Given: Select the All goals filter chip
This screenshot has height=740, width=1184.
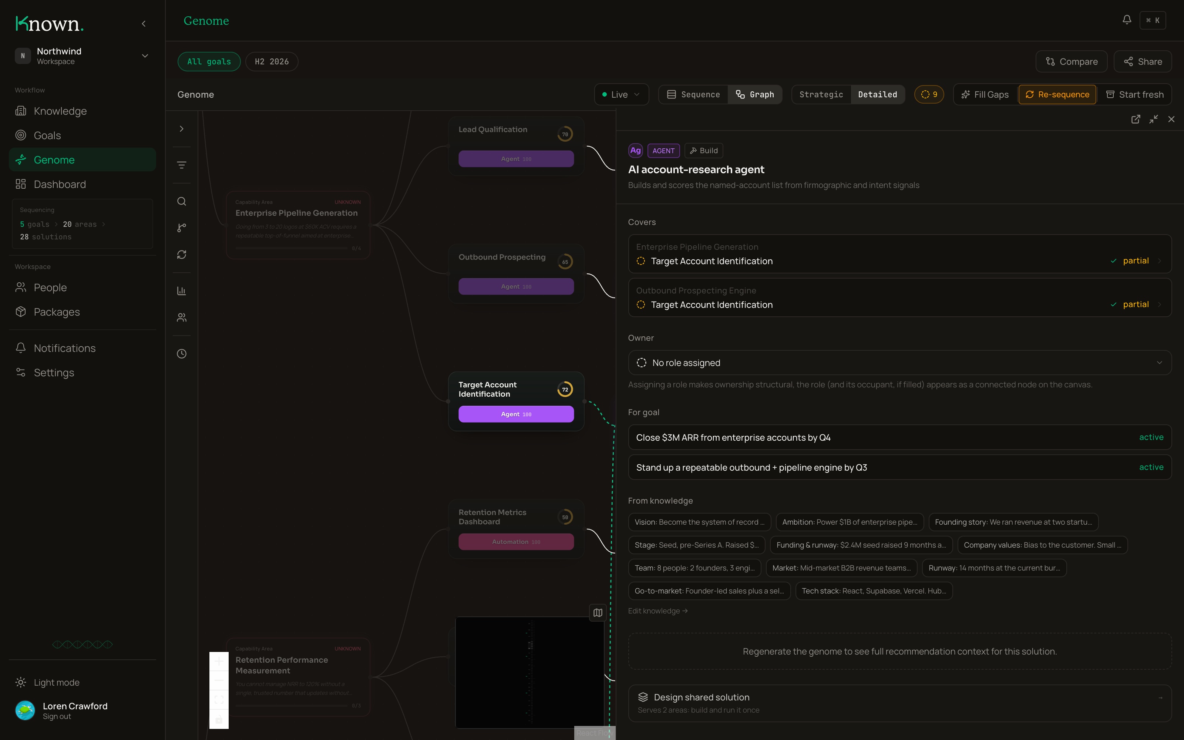Looking at the screenshot, I should [x=209, y=62].
